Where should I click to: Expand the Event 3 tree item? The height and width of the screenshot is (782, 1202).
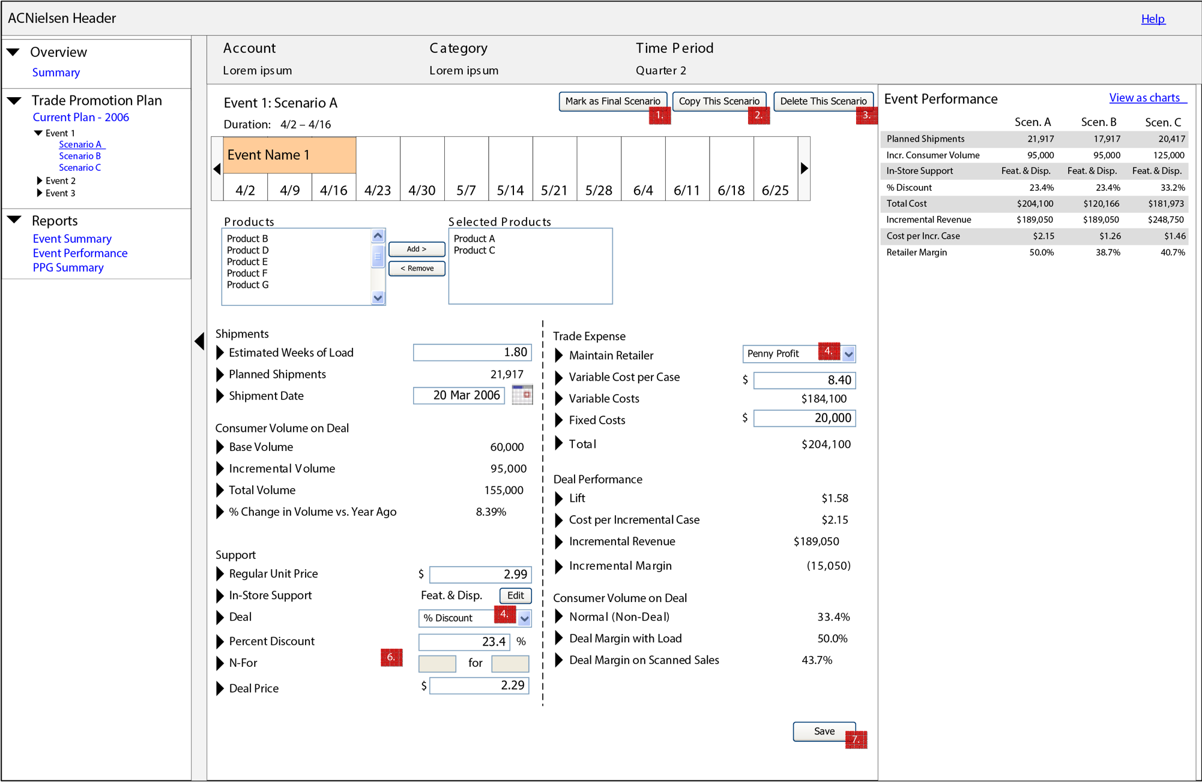coord(40,193)
